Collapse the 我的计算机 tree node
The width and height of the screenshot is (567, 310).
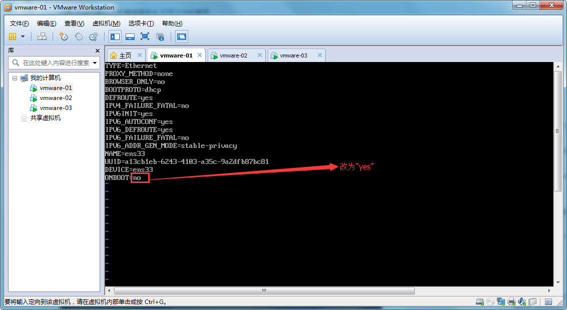point(15,78)
